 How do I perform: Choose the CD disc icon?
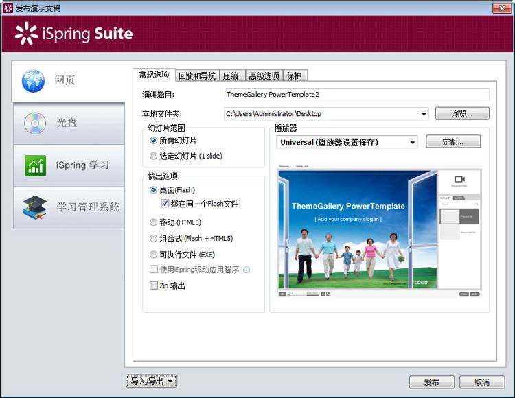click(35, 124)
